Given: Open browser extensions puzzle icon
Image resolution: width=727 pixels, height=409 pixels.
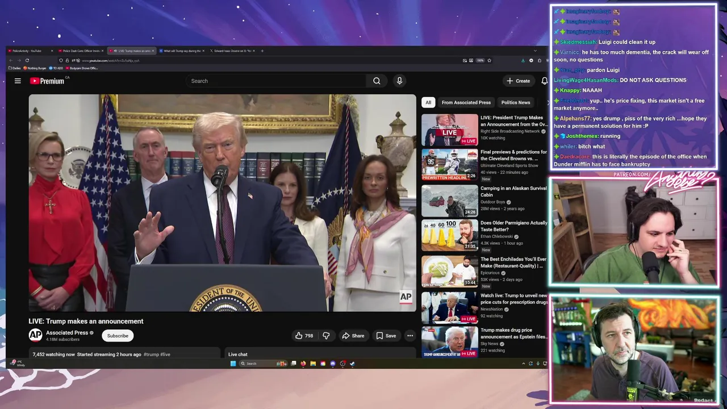Looking at the screenshot, I should (540, 61).
